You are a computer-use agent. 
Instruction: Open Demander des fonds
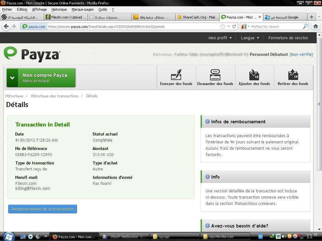215,78
